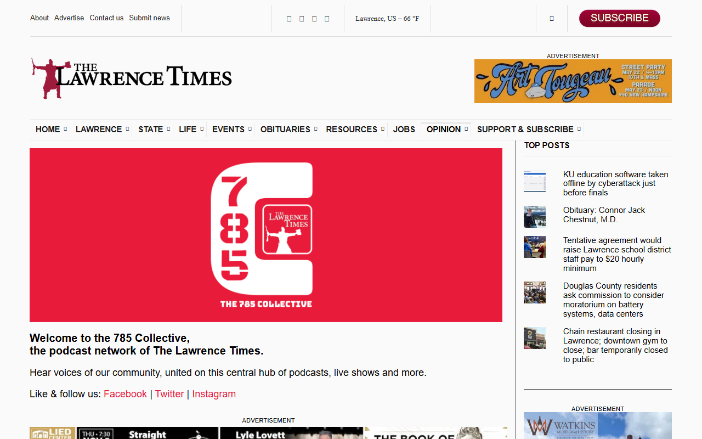Expand the EVENTS menu arrow
Screen dimensions: 702x439
click(x=250, y=129)
